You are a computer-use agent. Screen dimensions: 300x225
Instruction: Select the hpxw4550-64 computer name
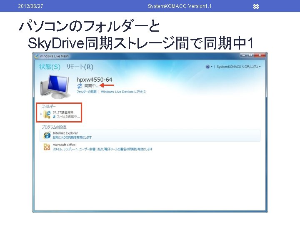click(94, 80)
